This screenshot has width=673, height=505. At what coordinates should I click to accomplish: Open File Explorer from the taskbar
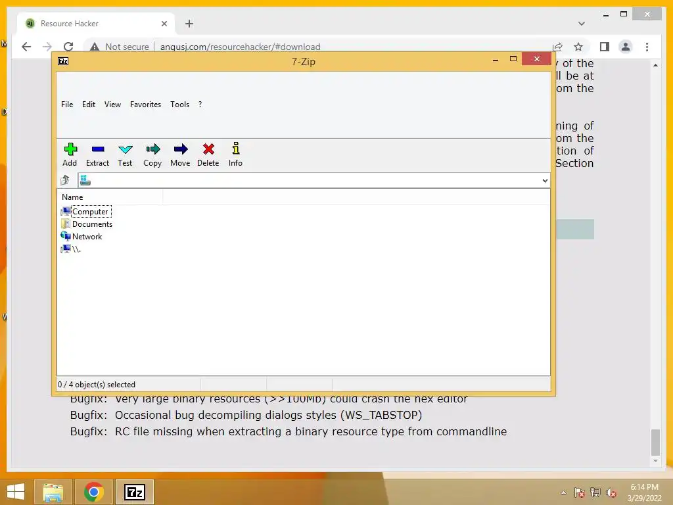point(53,492)
